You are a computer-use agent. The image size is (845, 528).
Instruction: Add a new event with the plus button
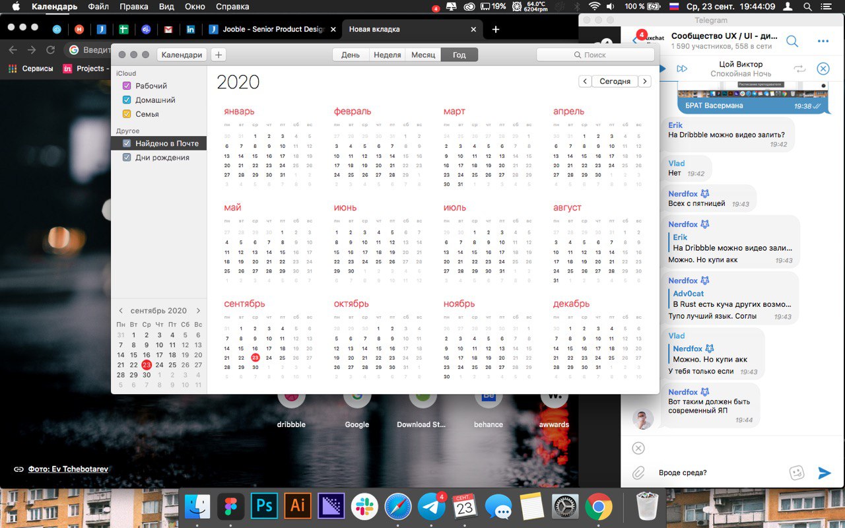[x=219, y=55]
